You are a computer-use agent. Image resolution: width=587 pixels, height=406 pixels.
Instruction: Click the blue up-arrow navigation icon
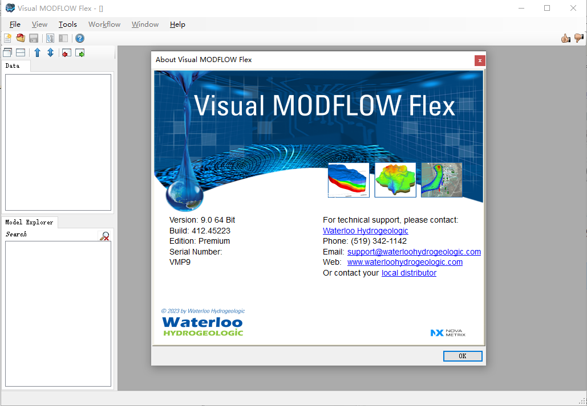tap(37, 52)
